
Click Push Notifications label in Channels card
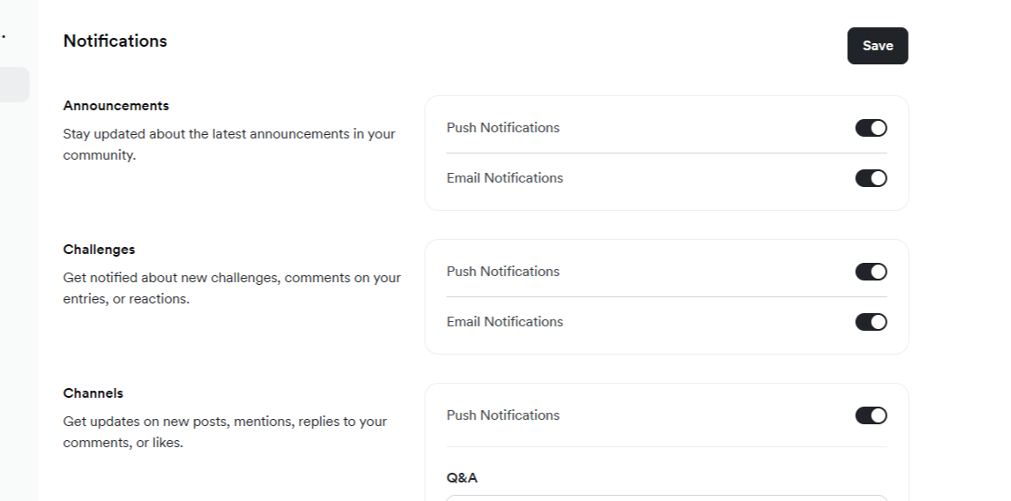point(503,415)
